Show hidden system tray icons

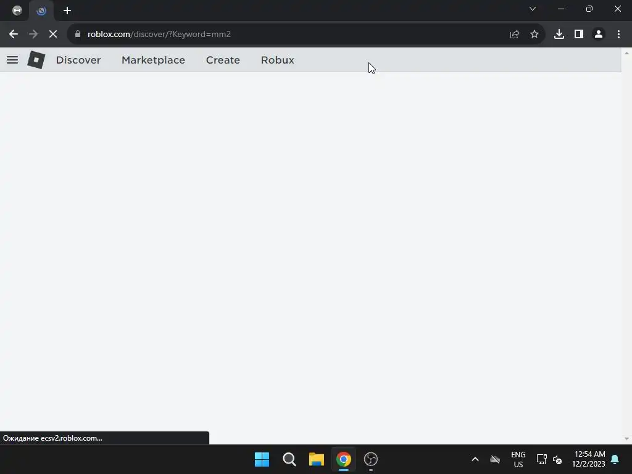point(475,459)
